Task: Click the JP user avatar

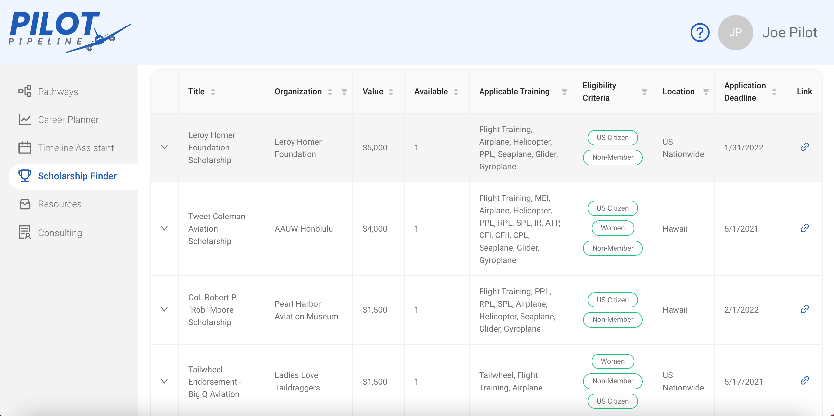Action: pos(735,32)
